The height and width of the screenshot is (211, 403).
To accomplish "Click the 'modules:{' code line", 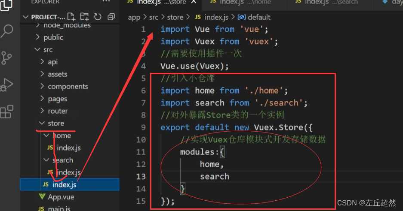I will coord(202,152).
